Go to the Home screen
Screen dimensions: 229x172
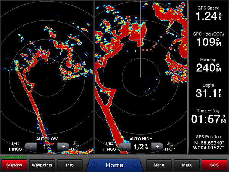click(x=114, y=165)
